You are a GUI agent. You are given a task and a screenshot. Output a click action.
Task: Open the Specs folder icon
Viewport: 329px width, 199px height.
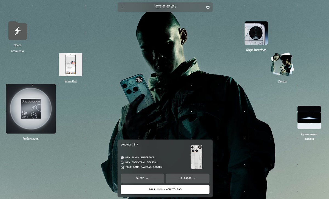pos(18,31)
